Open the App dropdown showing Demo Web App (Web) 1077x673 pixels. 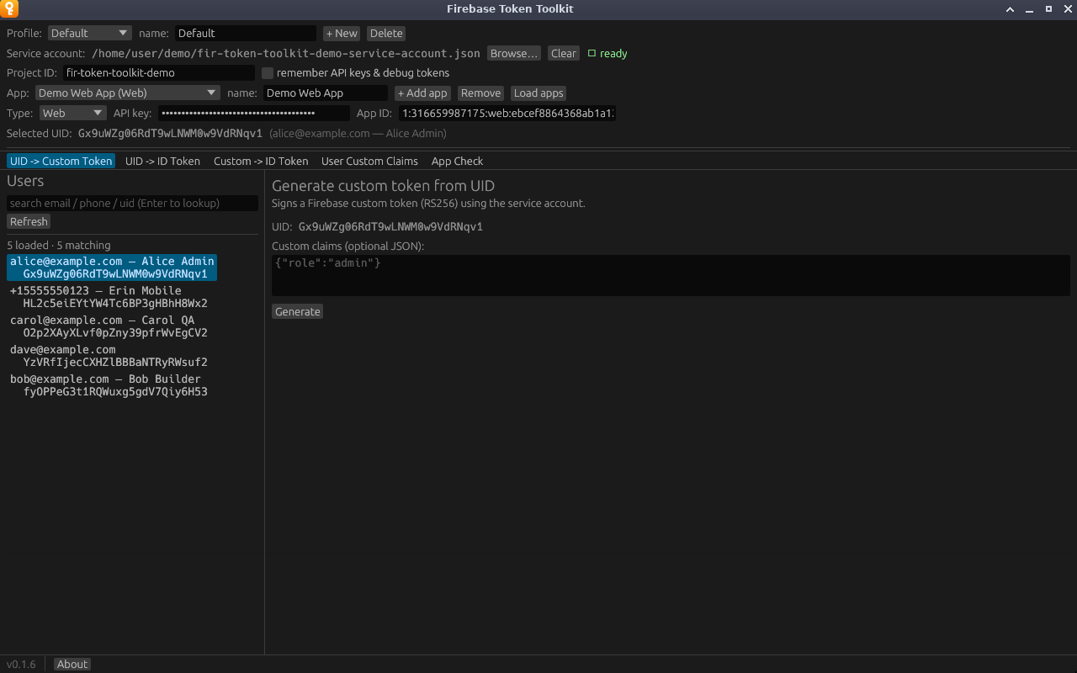(127, 93)
